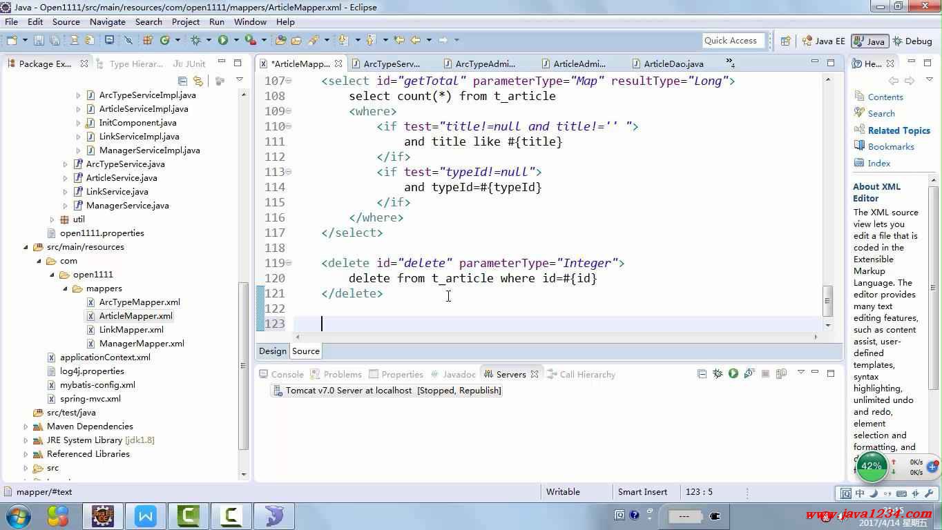This screenshot has height=530, width=942.
Task: Open LinkMapper.xml in Package Explorer
Action: (x=131, y=330)
